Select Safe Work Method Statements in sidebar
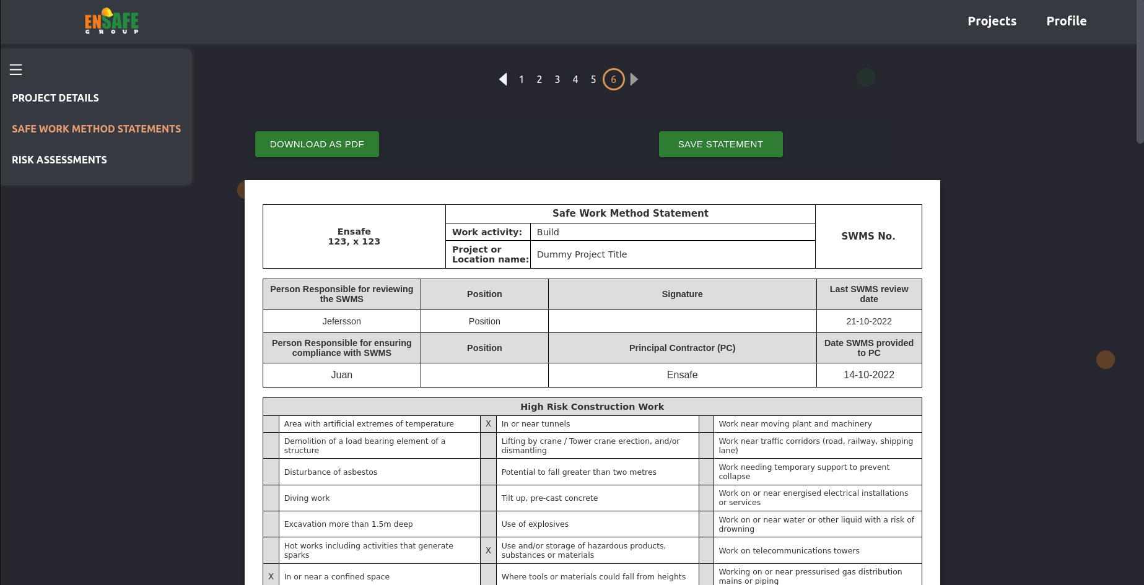 pos(96,129)
